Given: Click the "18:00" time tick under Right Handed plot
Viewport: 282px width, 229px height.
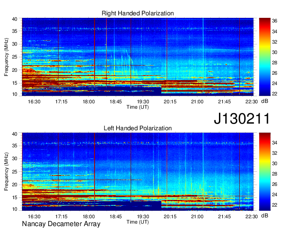Looking at the screenshot, I should point(88,102).
